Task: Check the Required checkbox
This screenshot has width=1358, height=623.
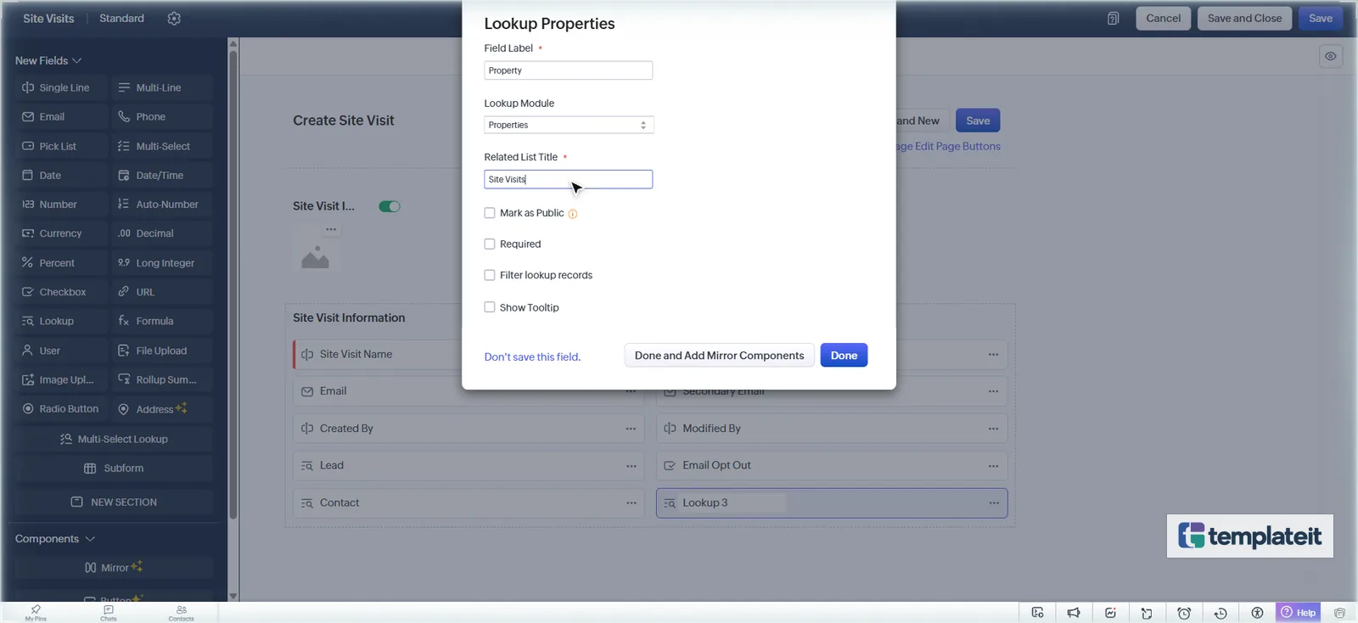Action: coord(490,244)
